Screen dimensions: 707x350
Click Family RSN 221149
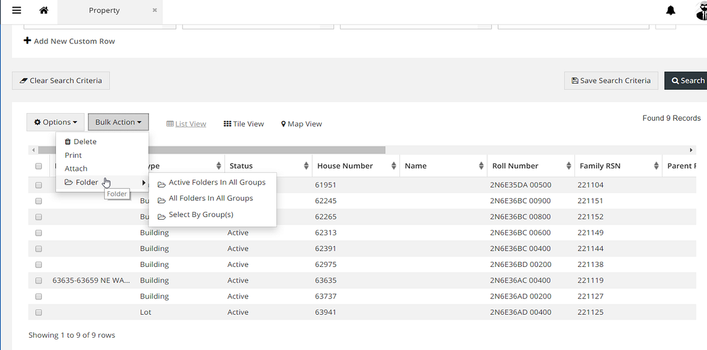590,233
